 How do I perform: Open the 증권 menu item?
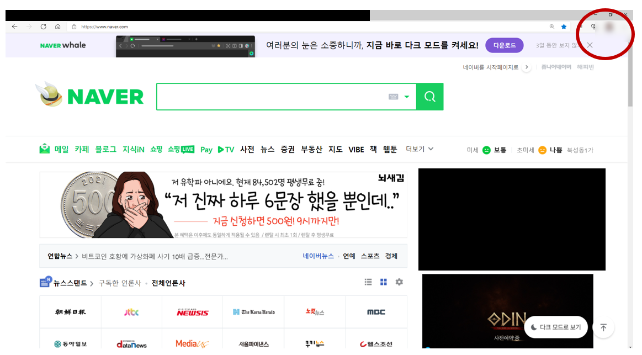tap(288, 150)
